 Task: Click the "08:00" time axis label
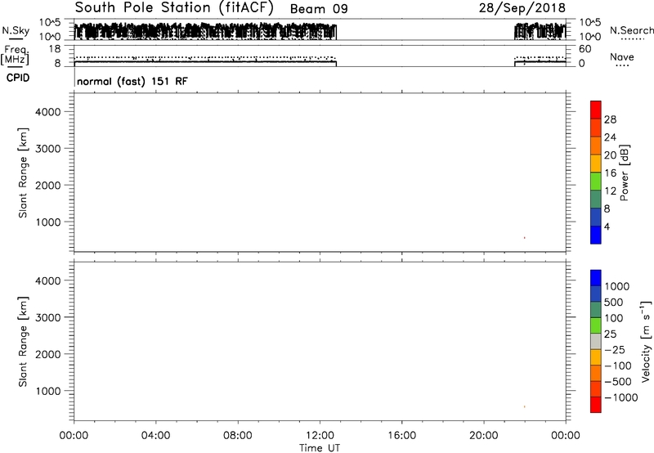tap(238, 436)
